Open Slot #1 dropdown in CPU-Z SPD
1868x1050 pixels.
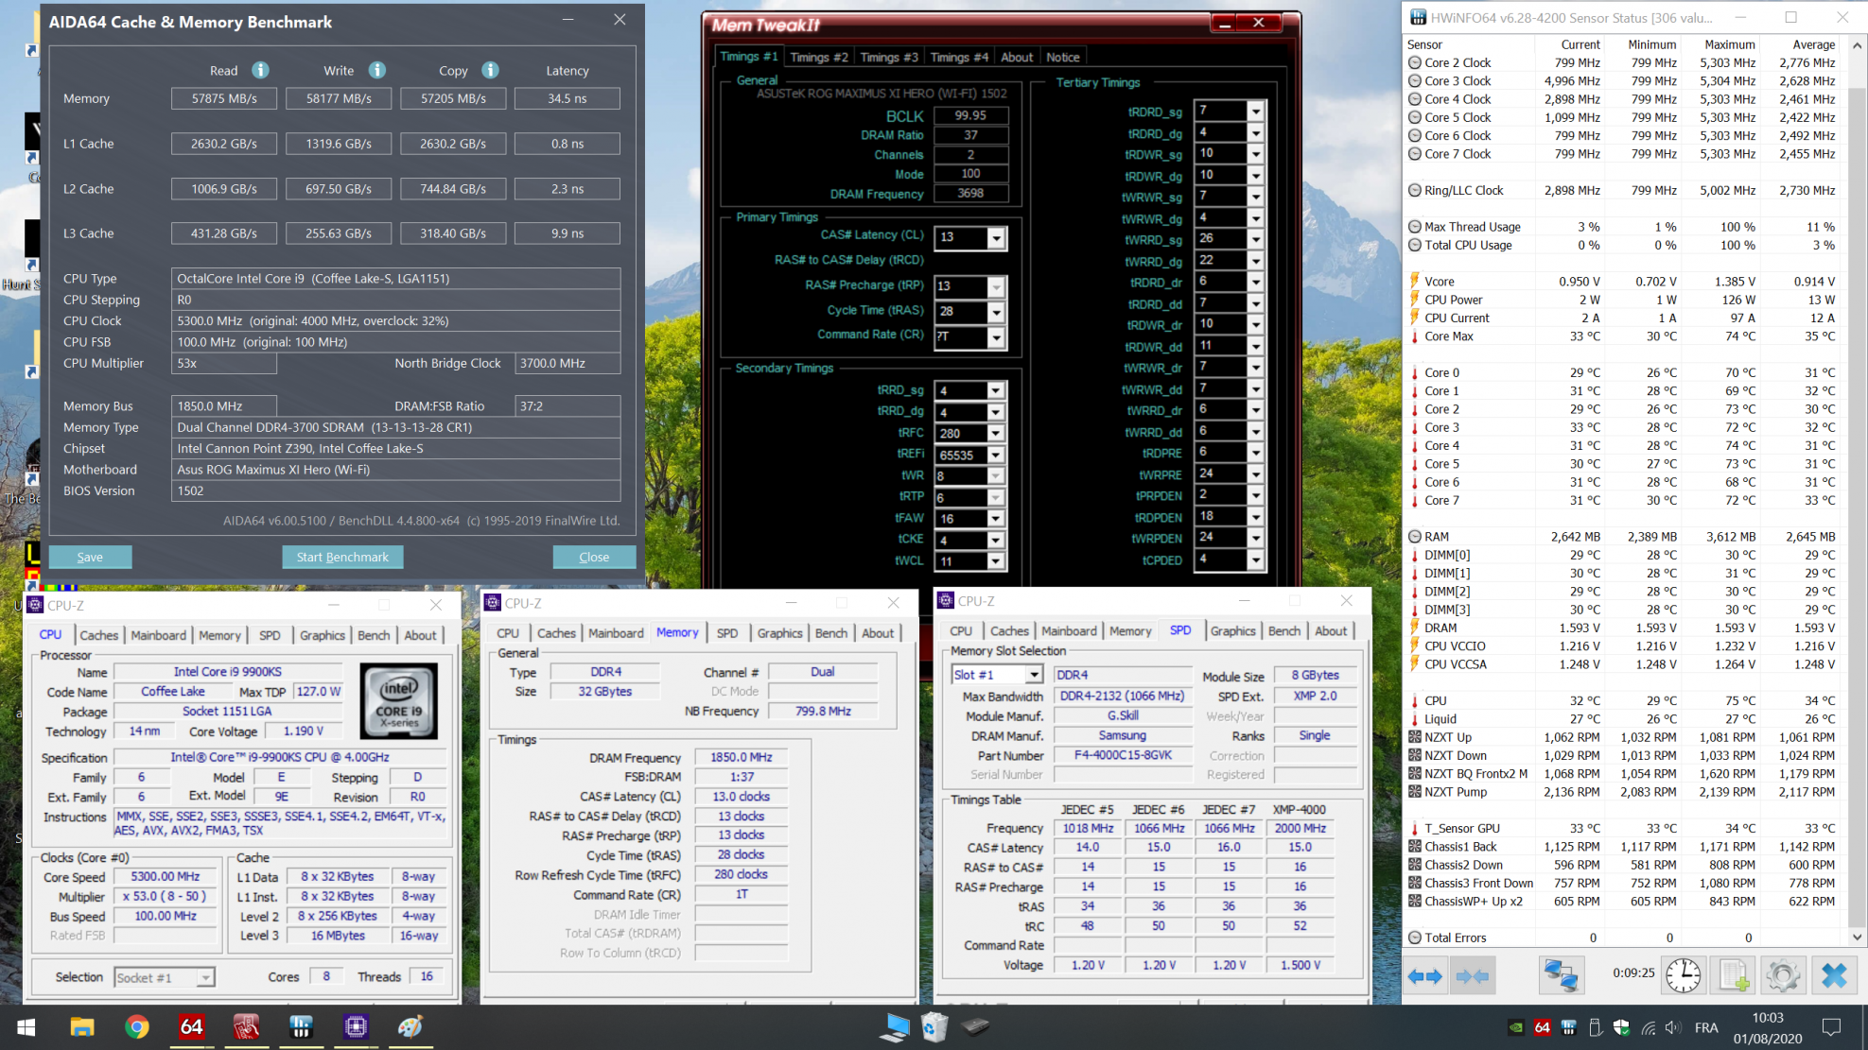(1034, 675)
